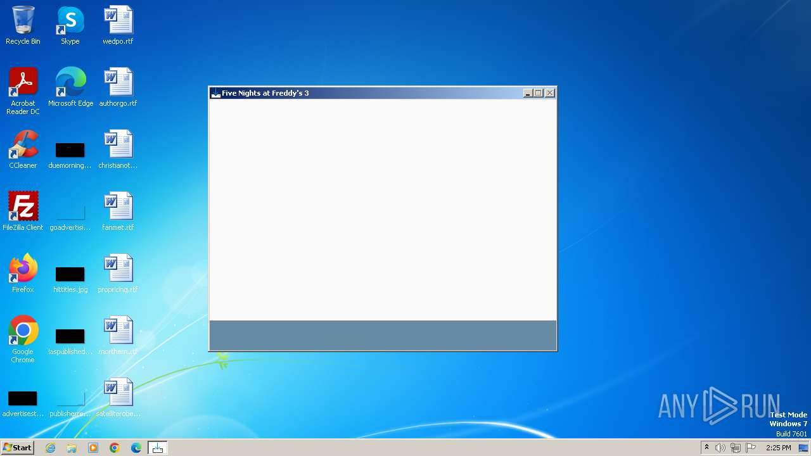Select the publisherre file icon
811x456 pixels.
pos(70,404)
